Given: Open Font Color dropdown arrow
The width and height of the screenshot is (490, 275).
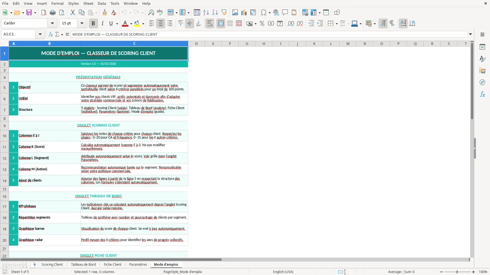Looking at the screenshot, I should point(131,24).
